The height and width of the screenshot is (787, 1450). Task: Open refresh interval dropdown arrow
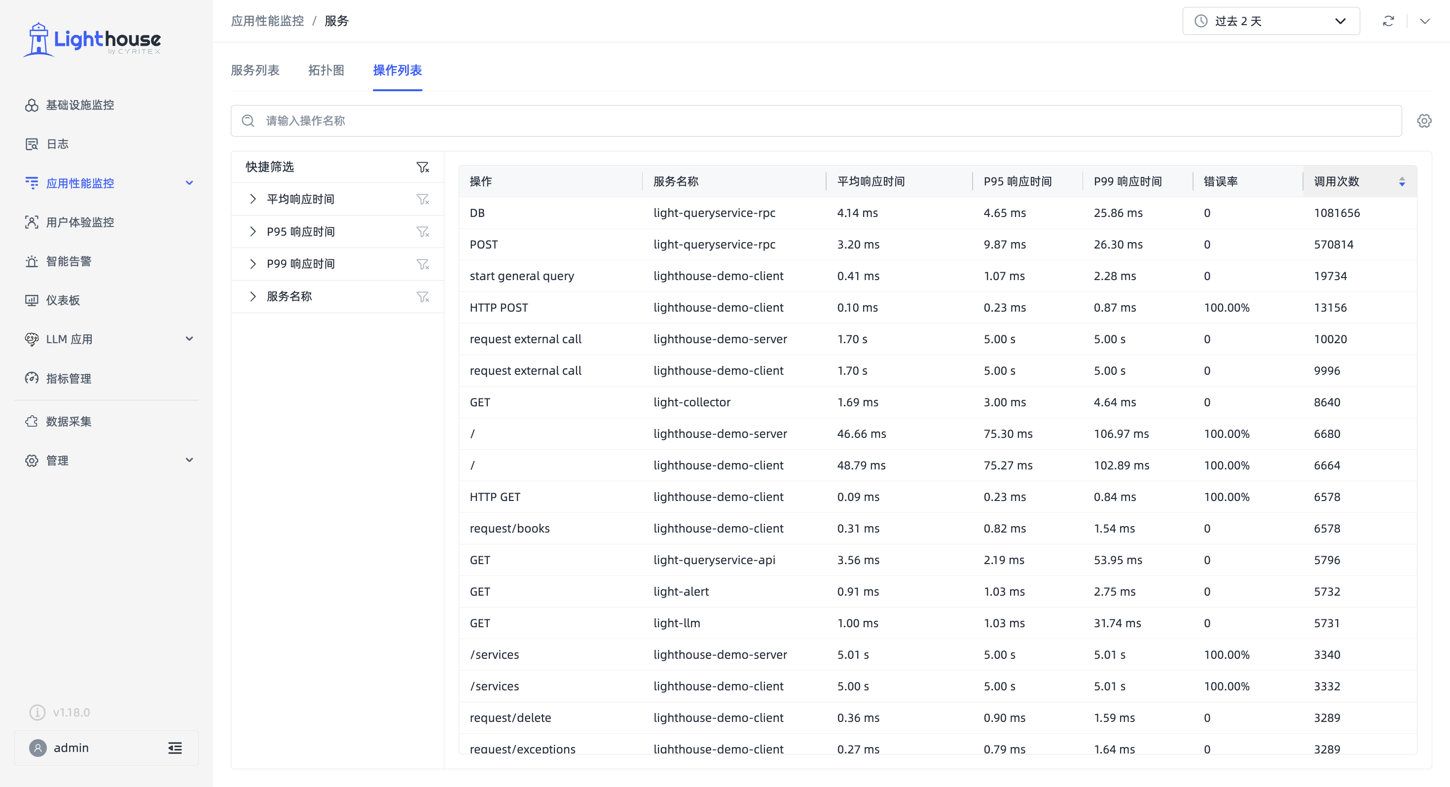pos(1425,21)
